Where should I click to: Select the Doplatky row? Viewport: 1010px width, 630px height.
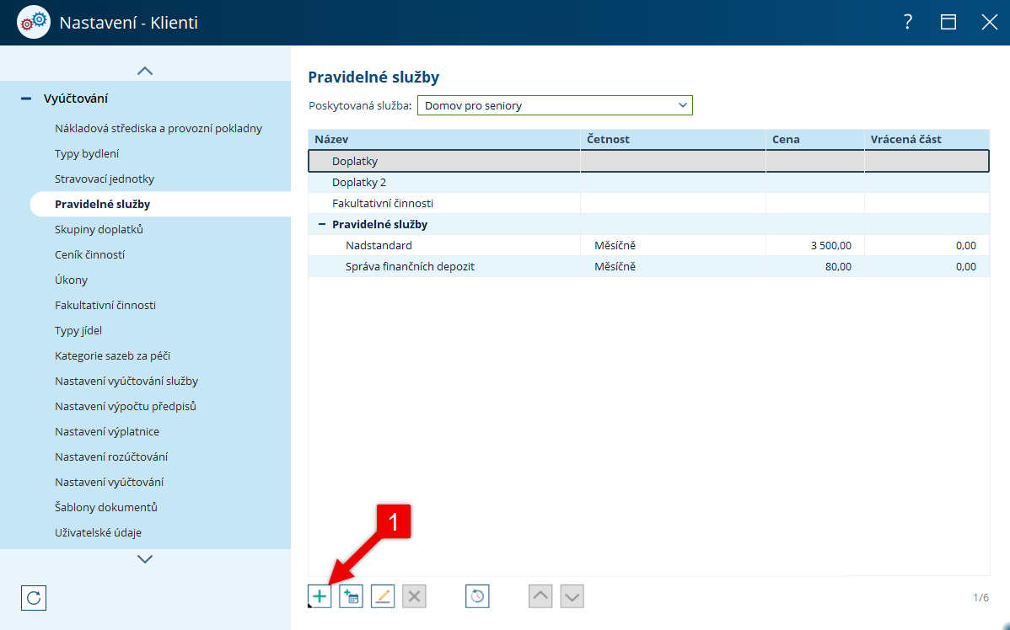(648, 162)
